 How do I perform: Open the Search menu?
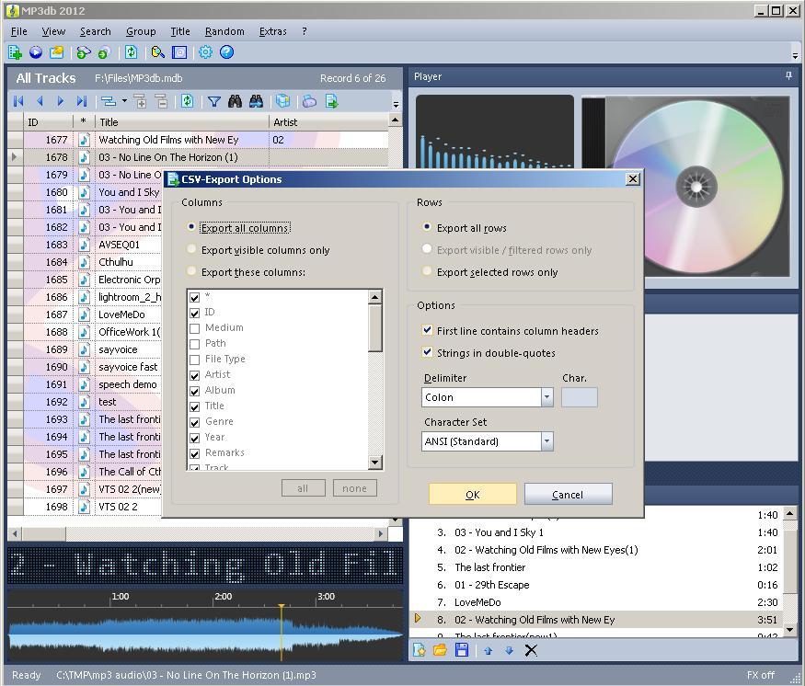point(95,31)
